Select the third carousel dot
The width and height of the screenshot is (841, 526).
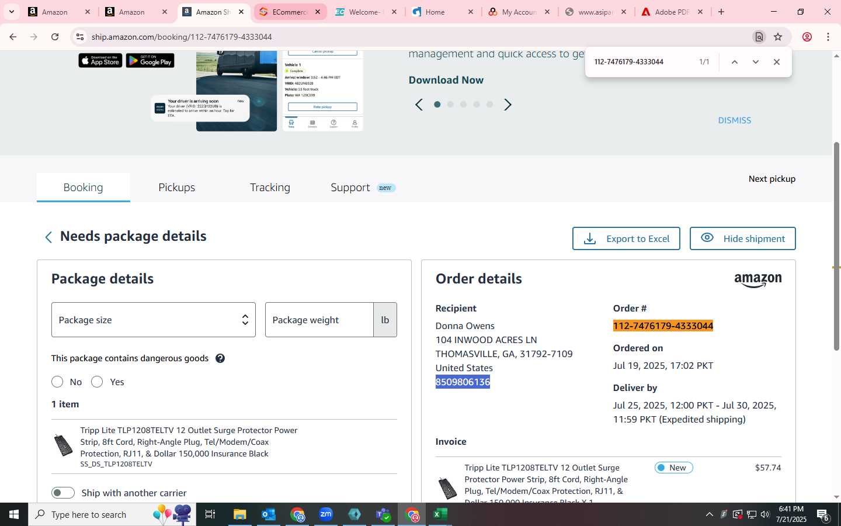(463, 105)
